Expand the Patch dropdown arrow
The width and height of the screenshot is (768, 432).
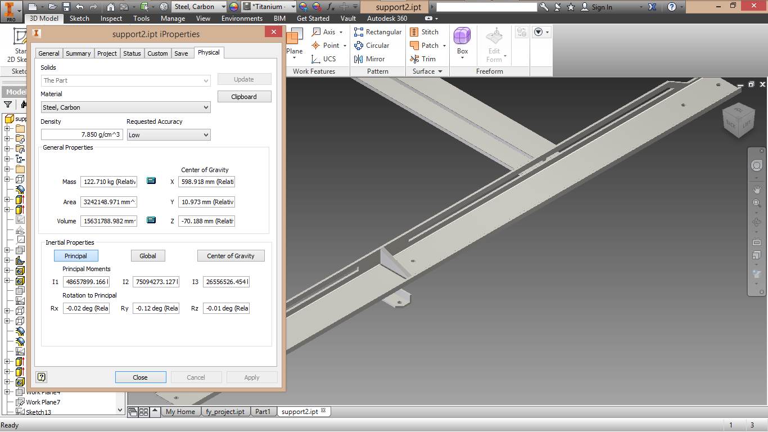click(x=444, y=46)
